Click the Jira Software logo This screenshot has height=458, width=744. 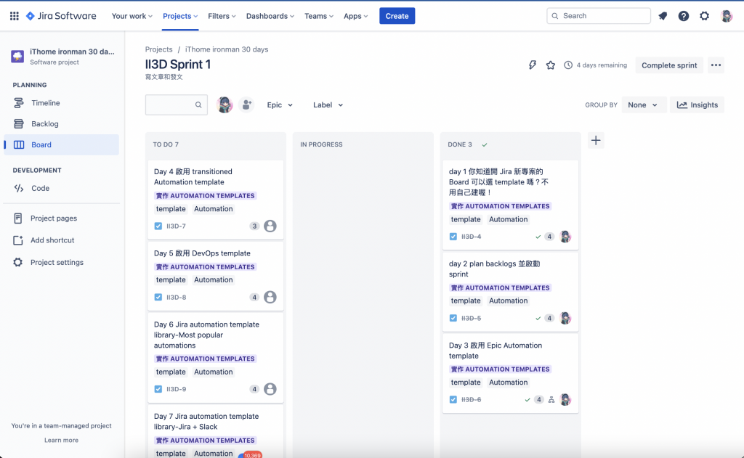coord(61,16)
